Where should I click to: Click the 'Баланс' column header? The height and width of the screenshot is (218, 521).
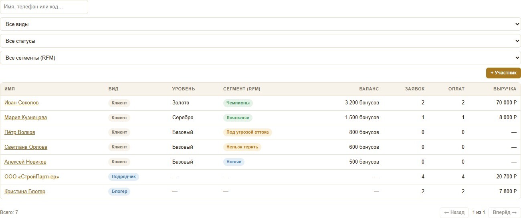[369, 89]
